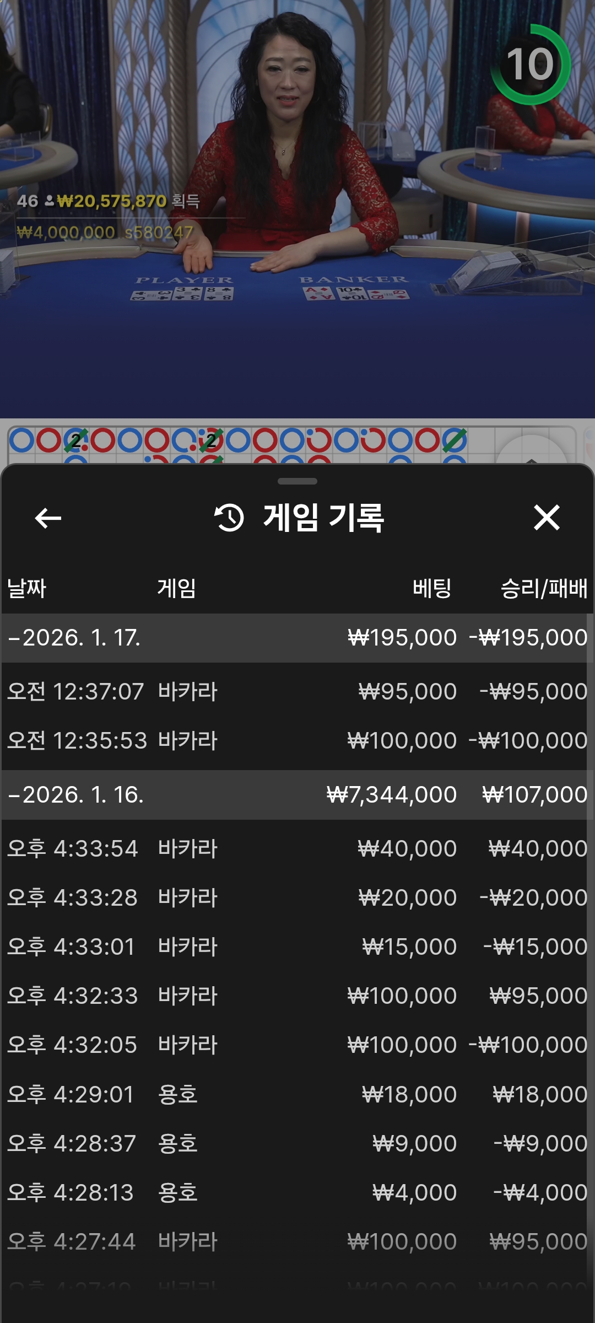Open the 오전 12:35:53 baccarat record
Image resolution: width=595 pixels, height=1323 pixels.
click(297, 740)
